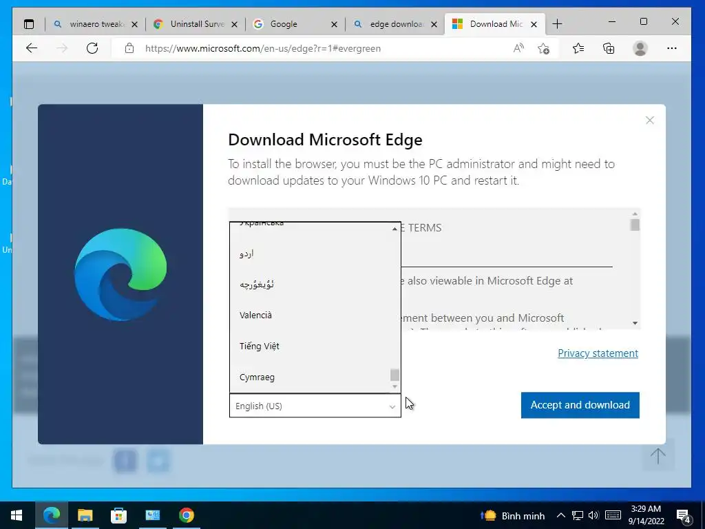The height and width of the screenshot is (529, 705).
Task: Add this page to favorites
Action: pos(544,48)
